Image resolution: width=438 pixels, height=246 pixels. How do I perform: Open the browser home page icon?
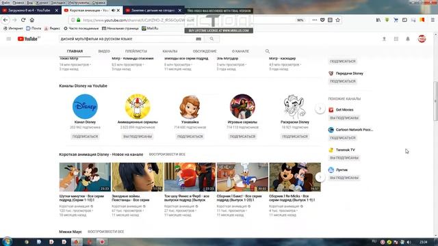coord(32,20)
